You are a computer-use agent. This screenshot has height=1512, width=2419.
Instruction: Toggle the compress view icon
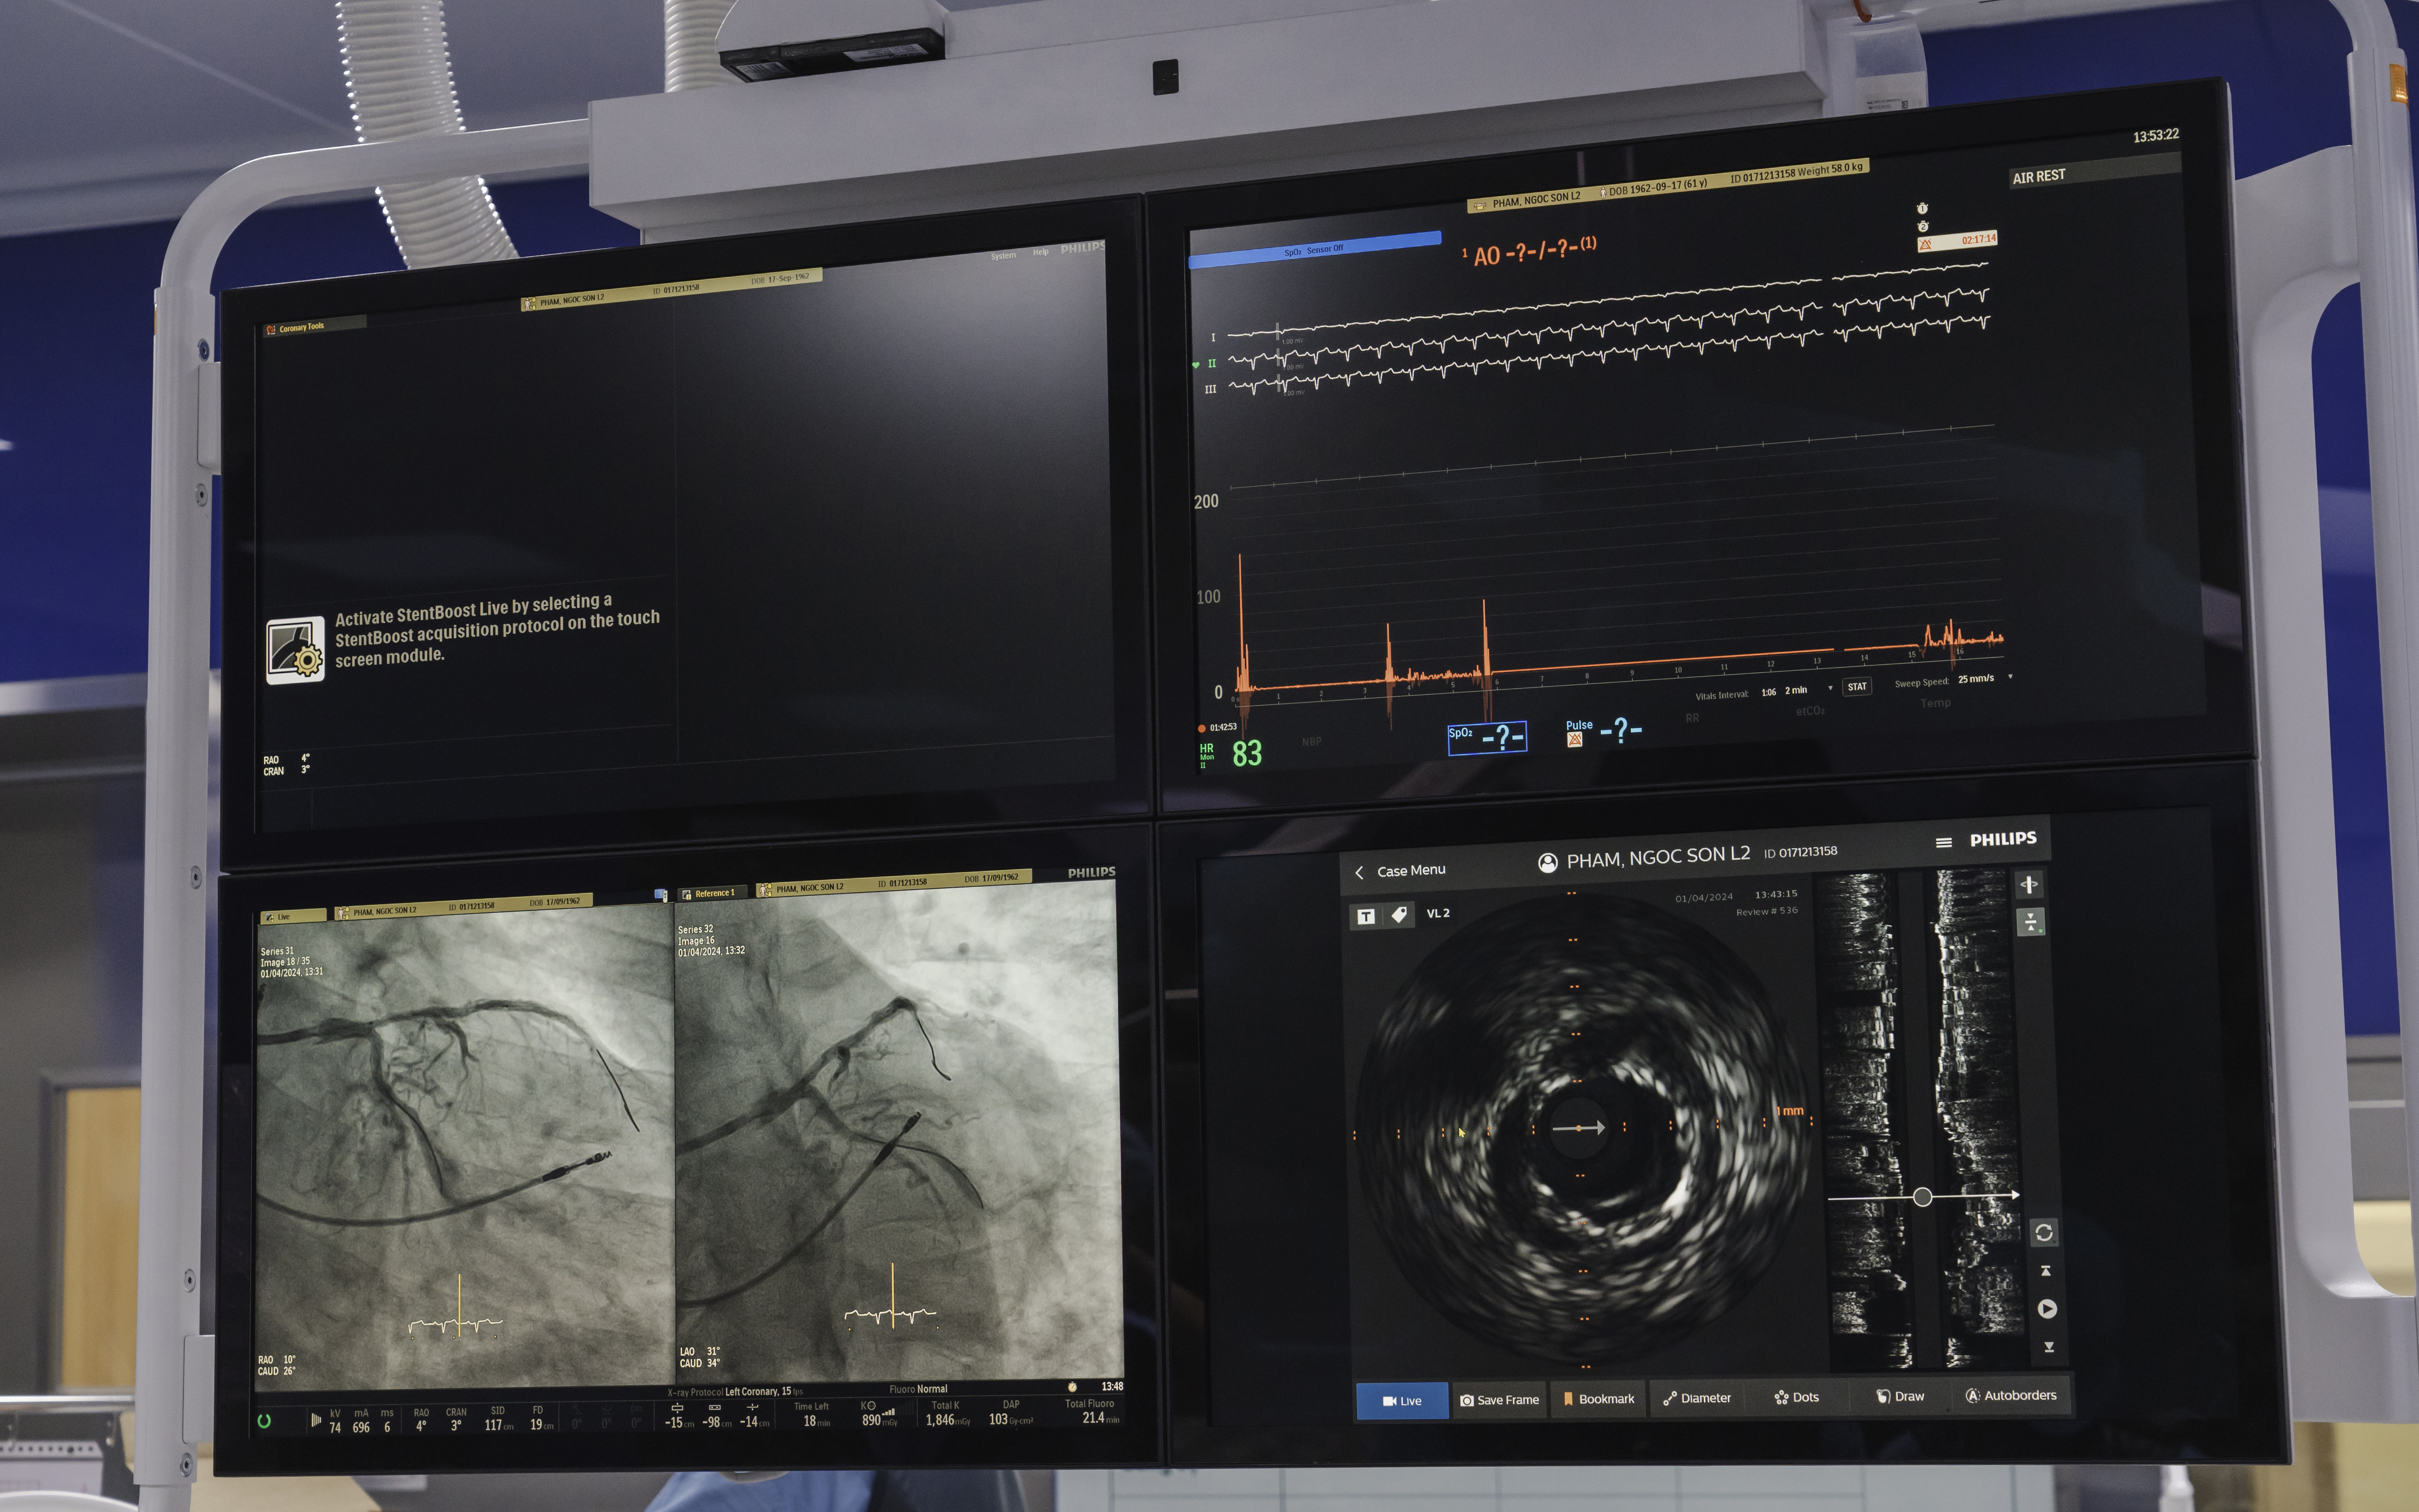point(2030,922)
